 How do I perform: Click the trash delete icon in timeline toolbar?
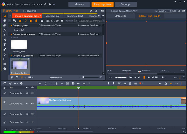130,83
